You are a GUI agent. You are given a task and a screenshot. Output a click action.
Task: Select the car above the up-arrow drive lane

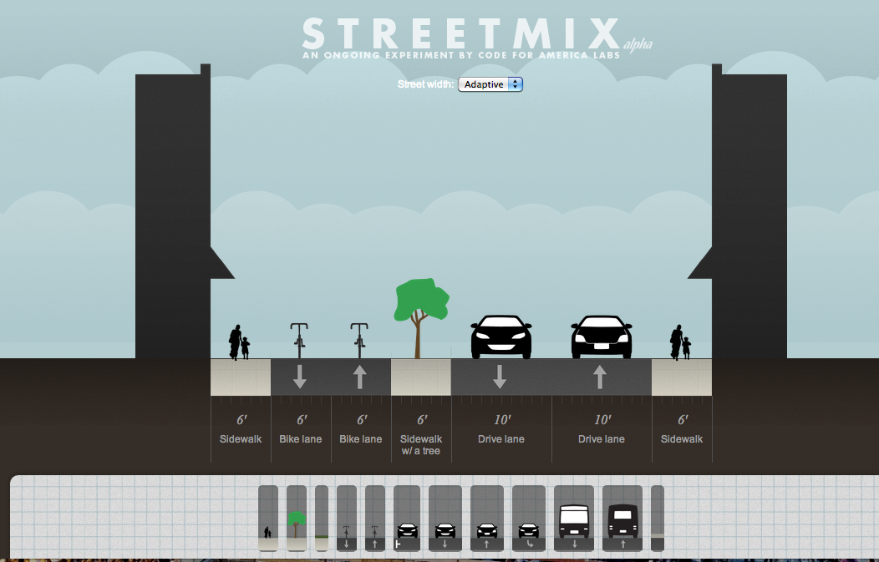click(x=602, y=337)
